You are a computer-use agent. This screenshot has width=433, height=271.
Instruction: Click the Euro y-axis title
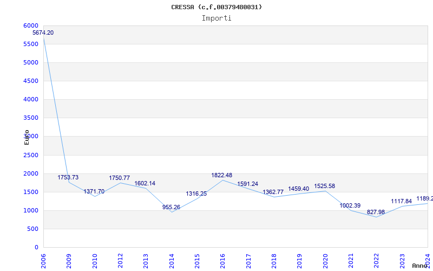[x=27, y=138]
